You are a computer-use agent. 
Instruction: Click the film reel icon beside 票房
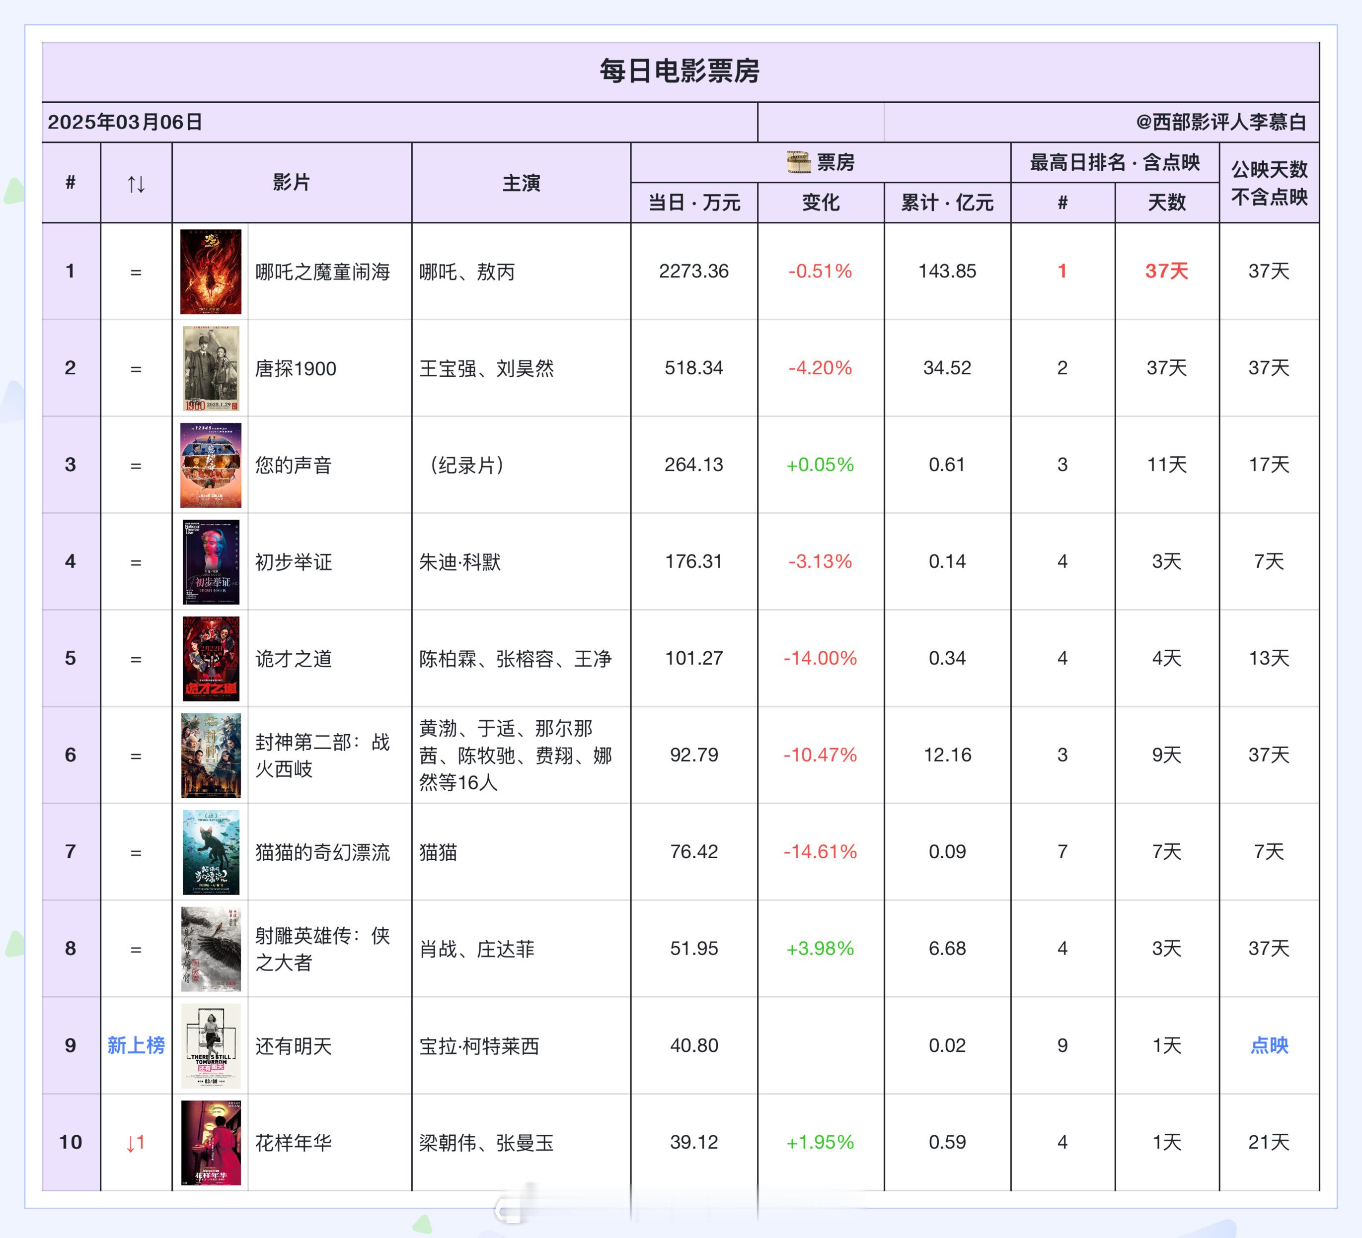point(799,162)
